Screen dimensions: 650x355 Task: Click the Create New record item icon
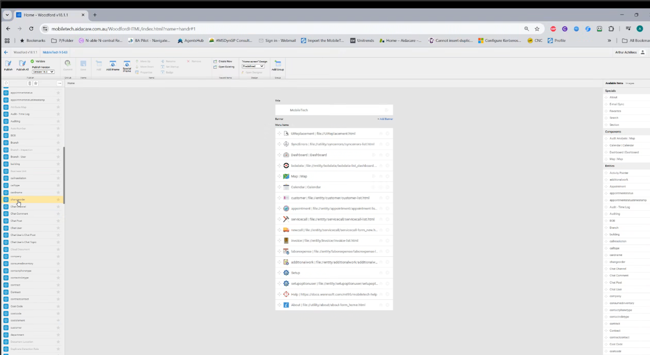[x=215, y=61]
